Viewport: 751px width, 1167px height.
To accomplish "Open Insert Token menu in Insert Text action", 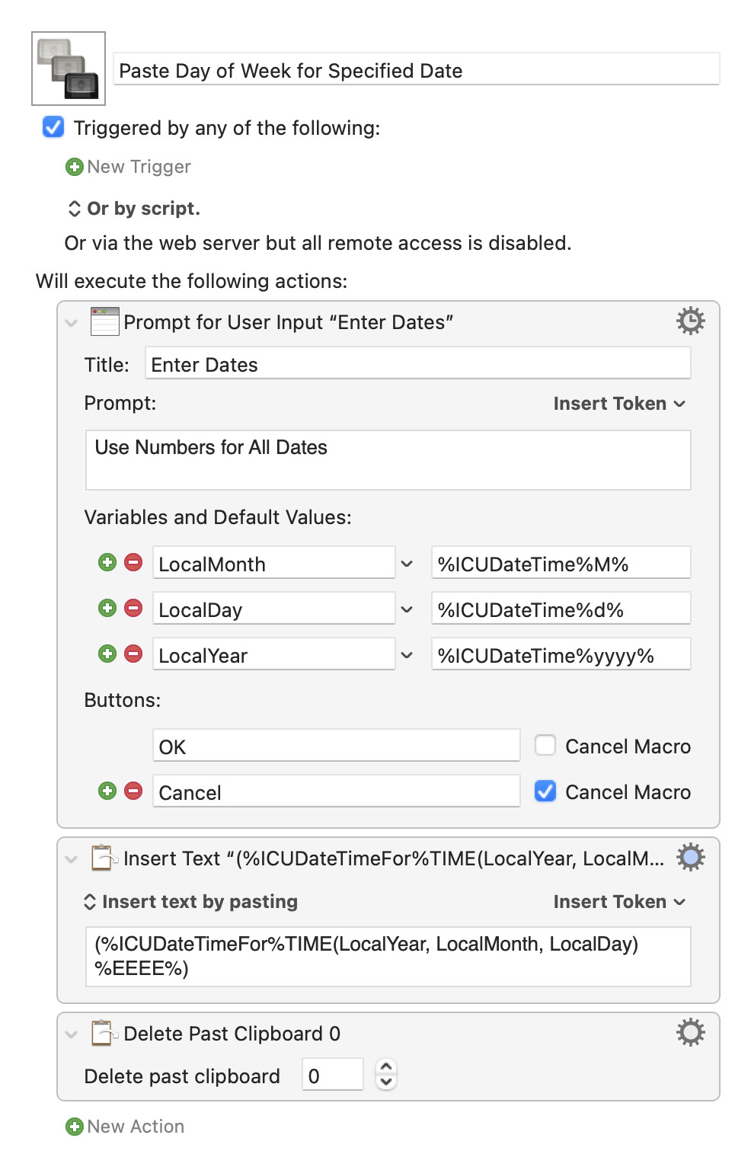I will (x=619, y=902).
